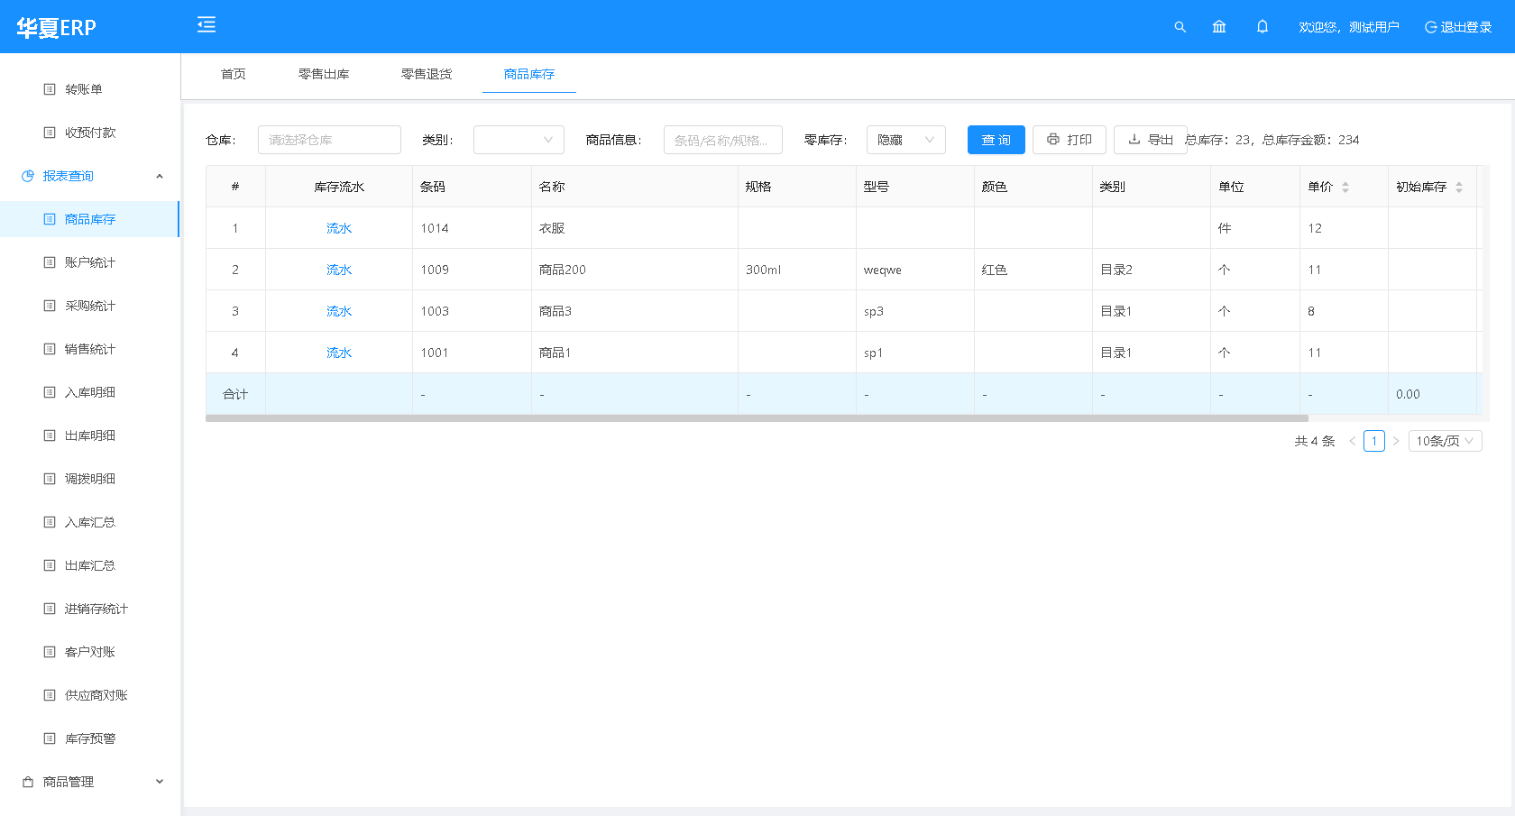The image size is (1515, 816).
Task: Open notifications bell icon
Action: coord(1262,27)
